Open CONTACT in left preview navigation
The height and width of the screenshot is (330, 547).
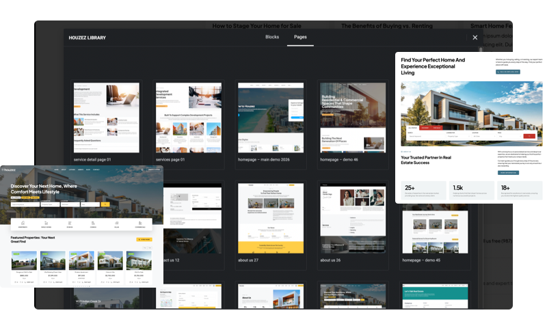pyautogui.click(x=96, y=169)
